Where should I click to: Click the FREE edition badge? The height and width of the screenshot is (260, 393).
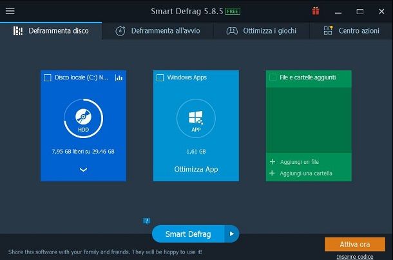[x=233, y=12]
